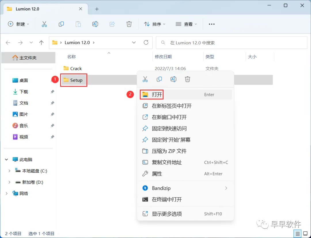Select the Crack folder
Viewport: 311px width, 238px height.
coord(73,69)
